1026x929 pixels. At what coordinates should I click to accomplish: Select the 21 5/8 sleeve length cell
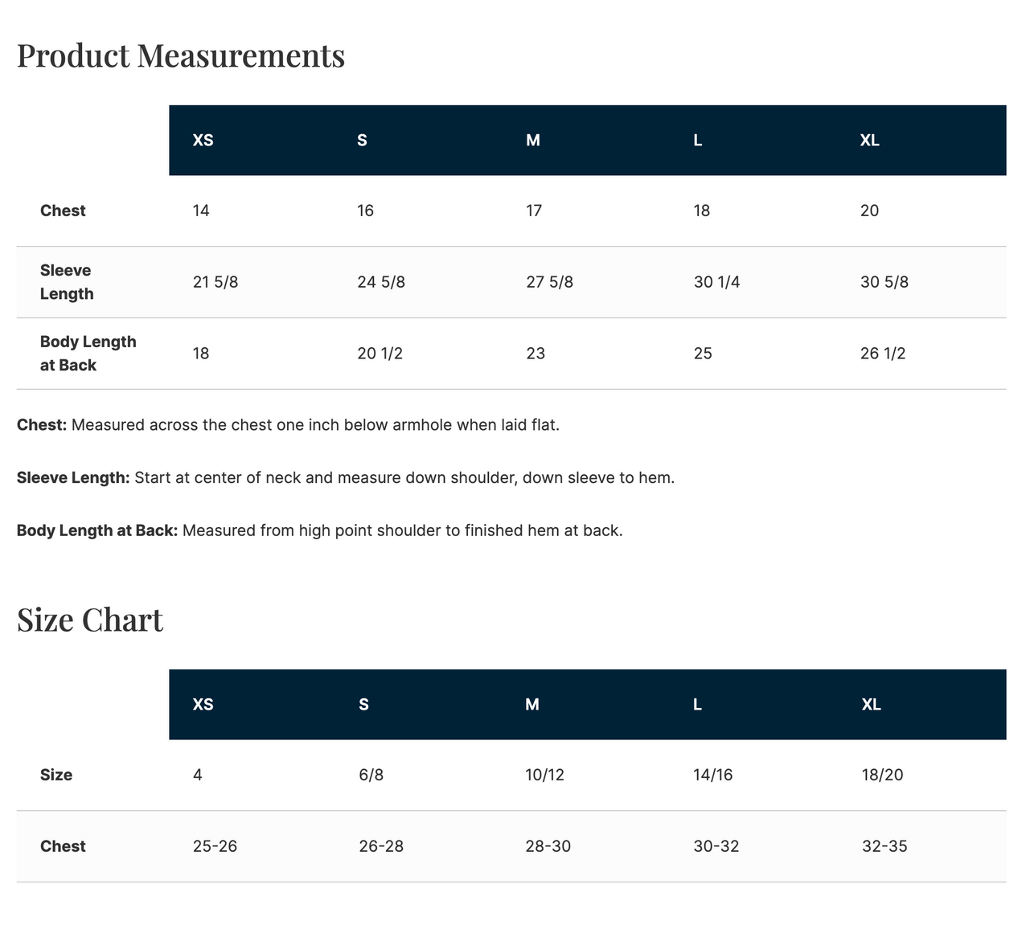(215, 282)
